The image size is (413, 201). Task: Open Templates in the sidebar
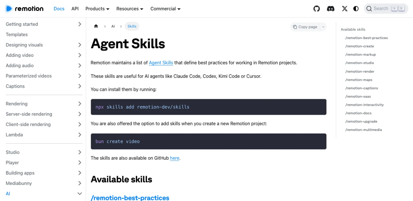[x=17, y=34]
